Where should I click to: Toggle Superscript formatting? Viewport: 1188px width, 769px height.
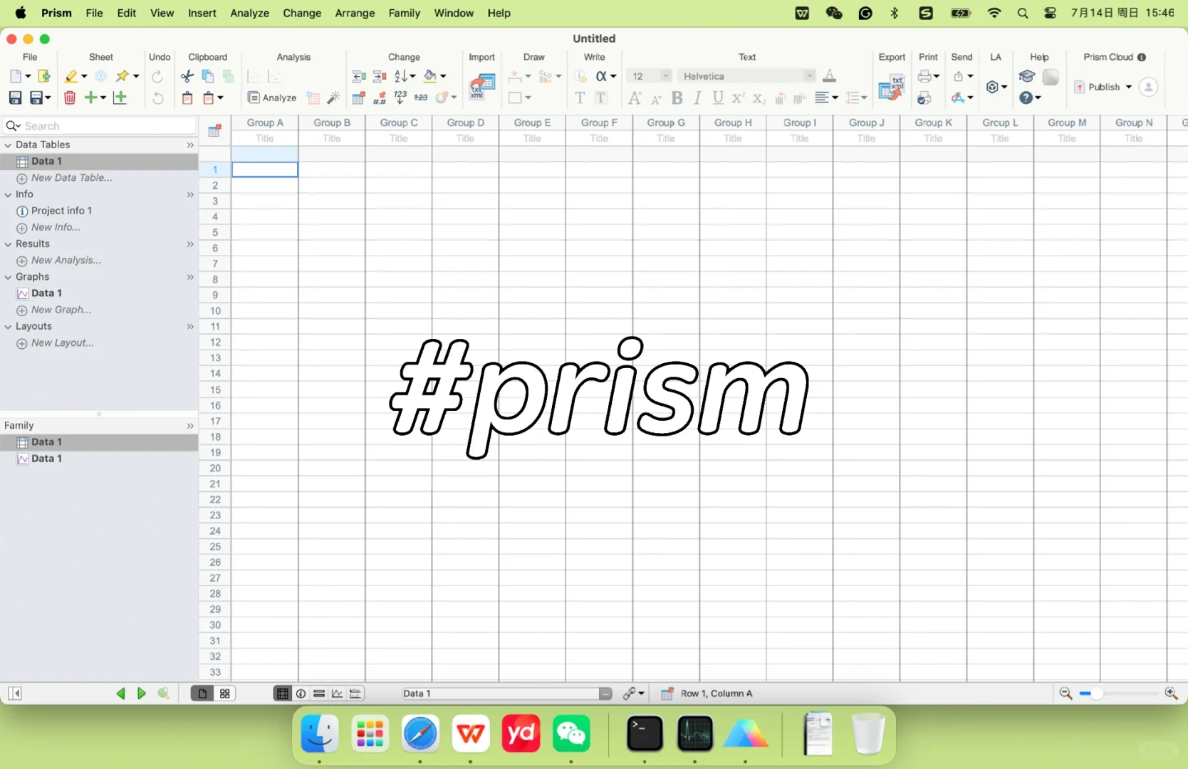click(738, 98)
